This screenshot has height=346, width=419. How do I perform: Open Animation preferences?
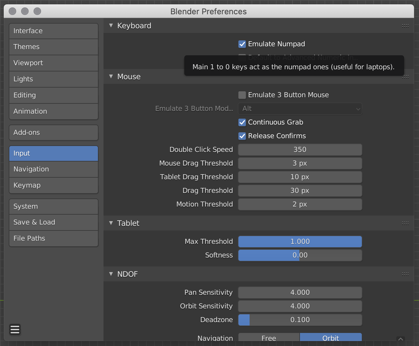(x=54, y=112)
